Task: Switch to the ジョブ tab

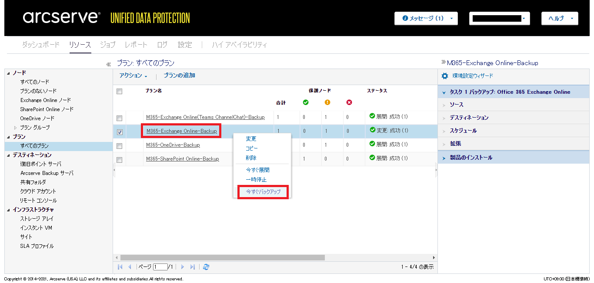Action: (x=107, y=44)
